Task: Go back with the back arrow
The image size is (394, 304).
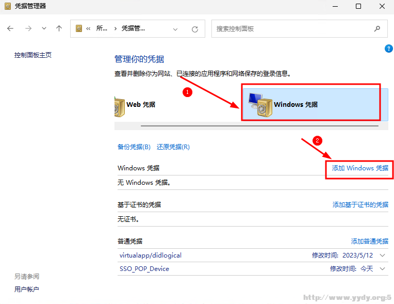Action: (x=10, y=28)
